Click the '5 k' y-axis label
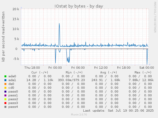The height and width of the screenshot is (118, 158). point(17,39)
